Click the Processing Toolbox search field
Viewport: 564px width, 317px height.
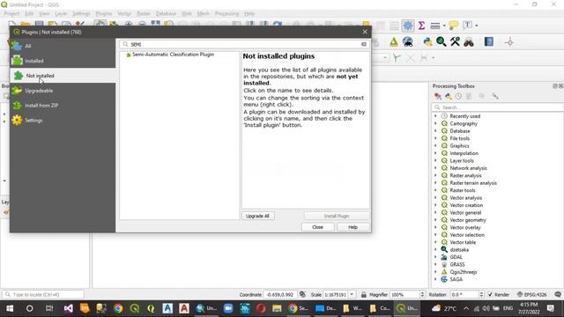(497, 107)
